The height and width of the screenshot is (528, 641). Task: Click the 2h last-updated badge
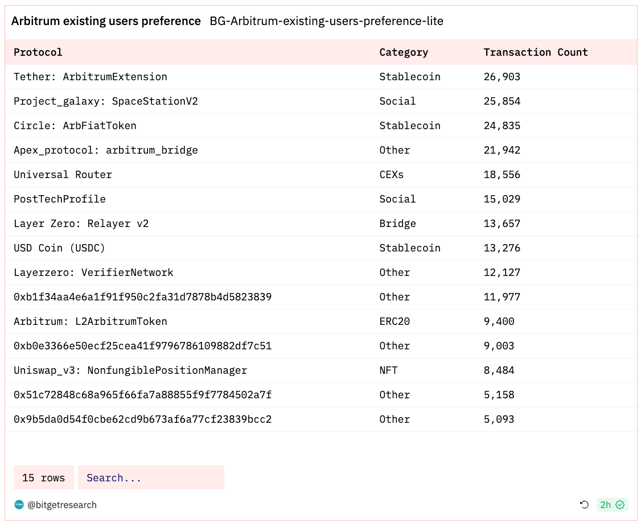(x=612, y=505)
